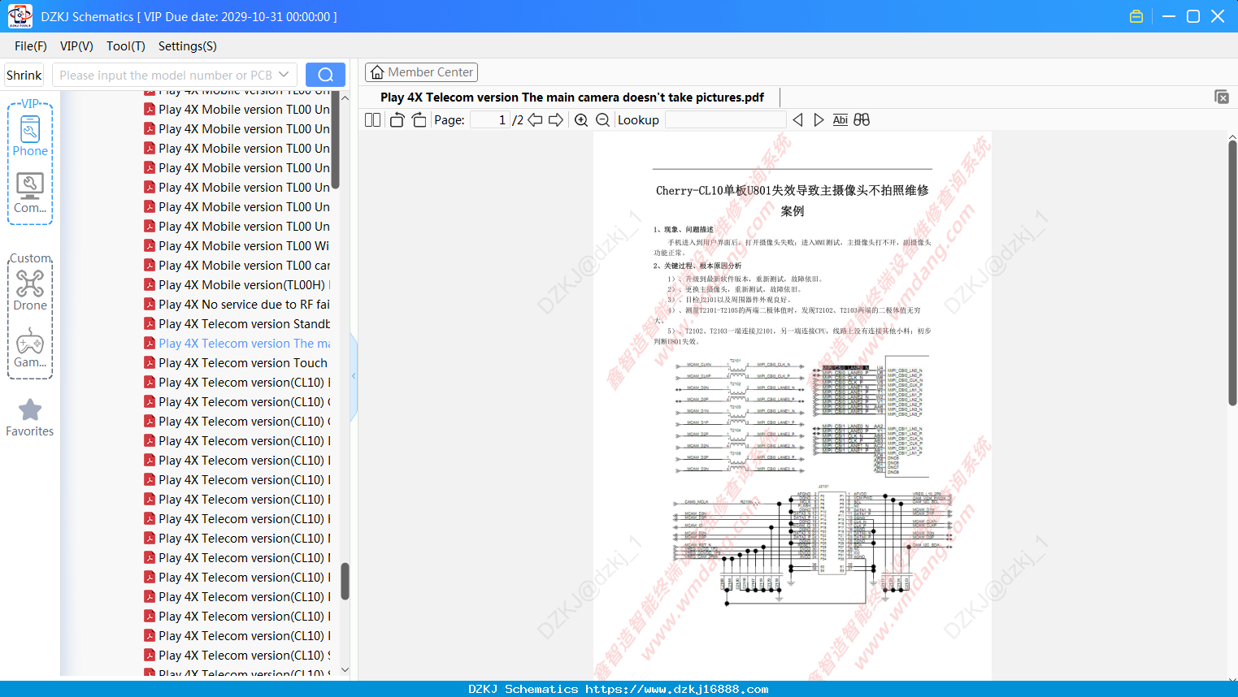Open the Computer schematics category

30,193
